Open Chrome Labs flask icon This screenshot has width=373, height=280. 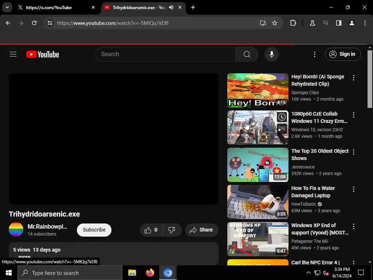pos(312,23)
